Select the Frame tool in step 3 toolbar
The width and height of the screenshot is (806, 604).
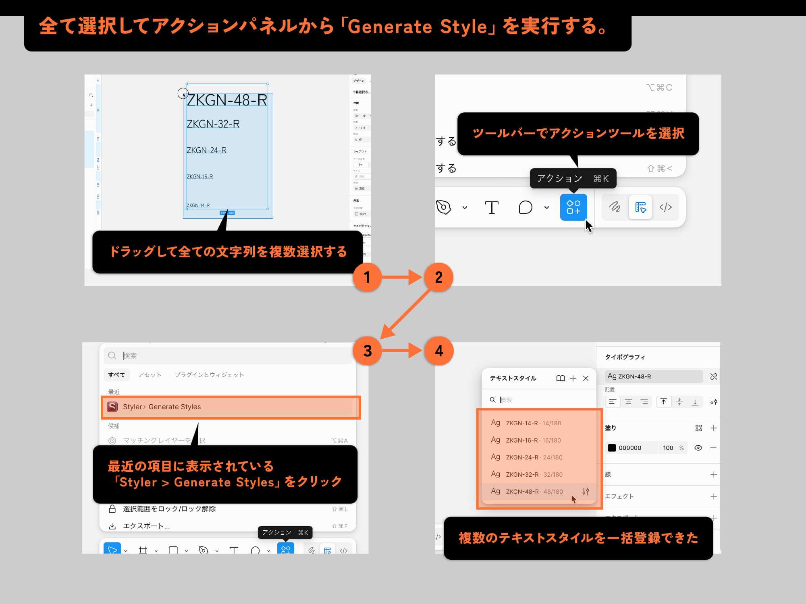143,550
